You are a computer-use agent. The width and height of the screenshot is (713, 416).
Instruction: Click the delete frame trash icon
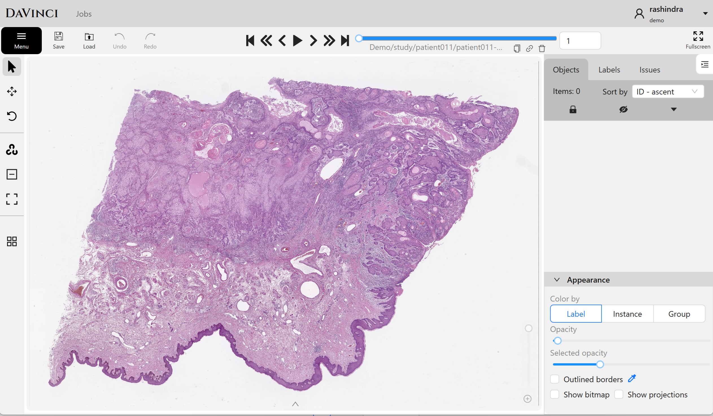coord(542,48)
